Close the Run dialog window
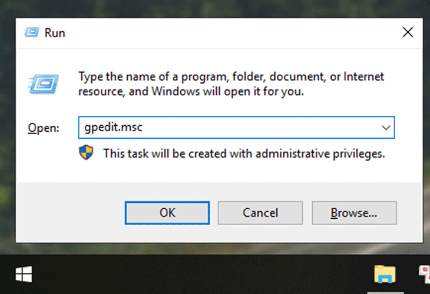 (408, 32)
